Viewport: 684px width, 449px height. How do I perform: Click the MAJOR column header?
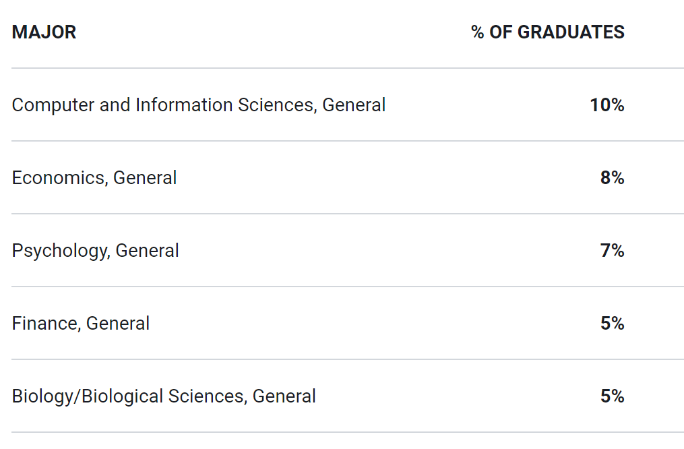[44, 32]
